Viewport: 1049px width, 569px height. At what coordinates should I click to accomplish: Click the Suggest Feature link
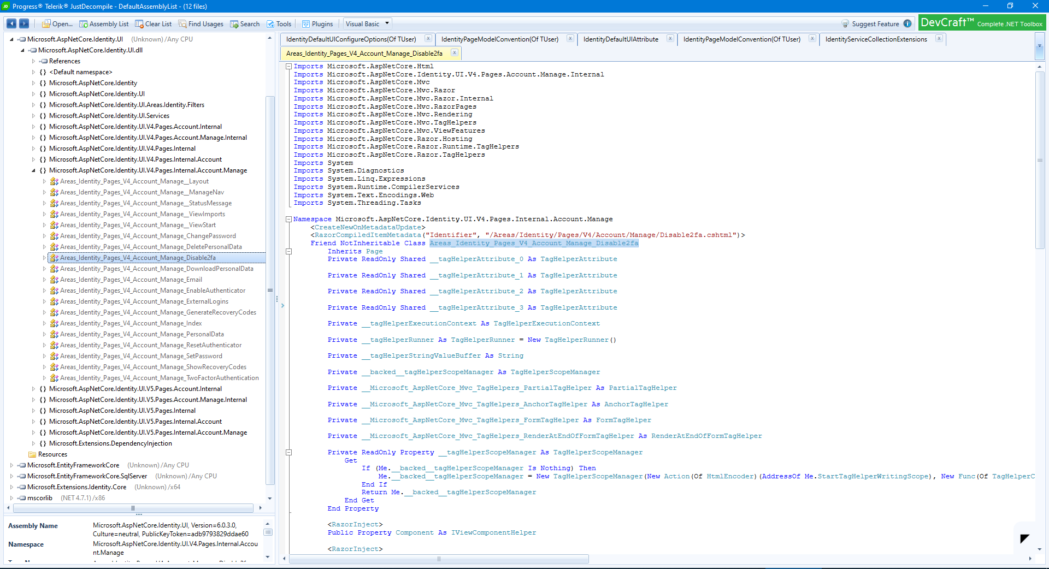875,24
